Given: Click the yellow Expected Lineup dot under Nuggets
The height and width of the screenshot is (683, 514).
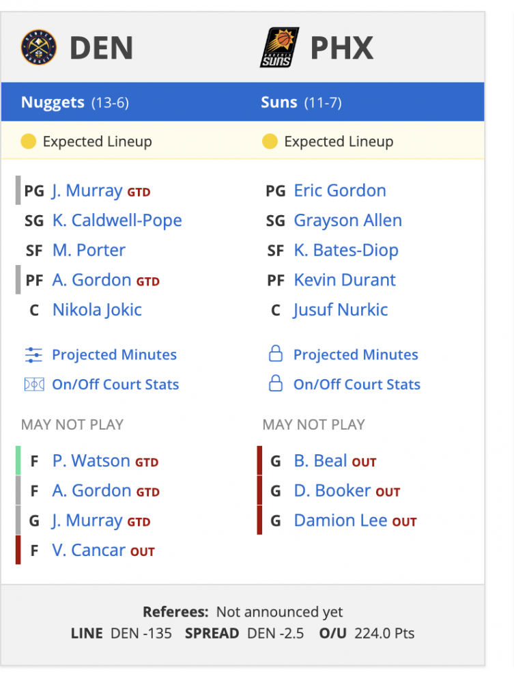Looking at the screenshot, I should 28,141.
